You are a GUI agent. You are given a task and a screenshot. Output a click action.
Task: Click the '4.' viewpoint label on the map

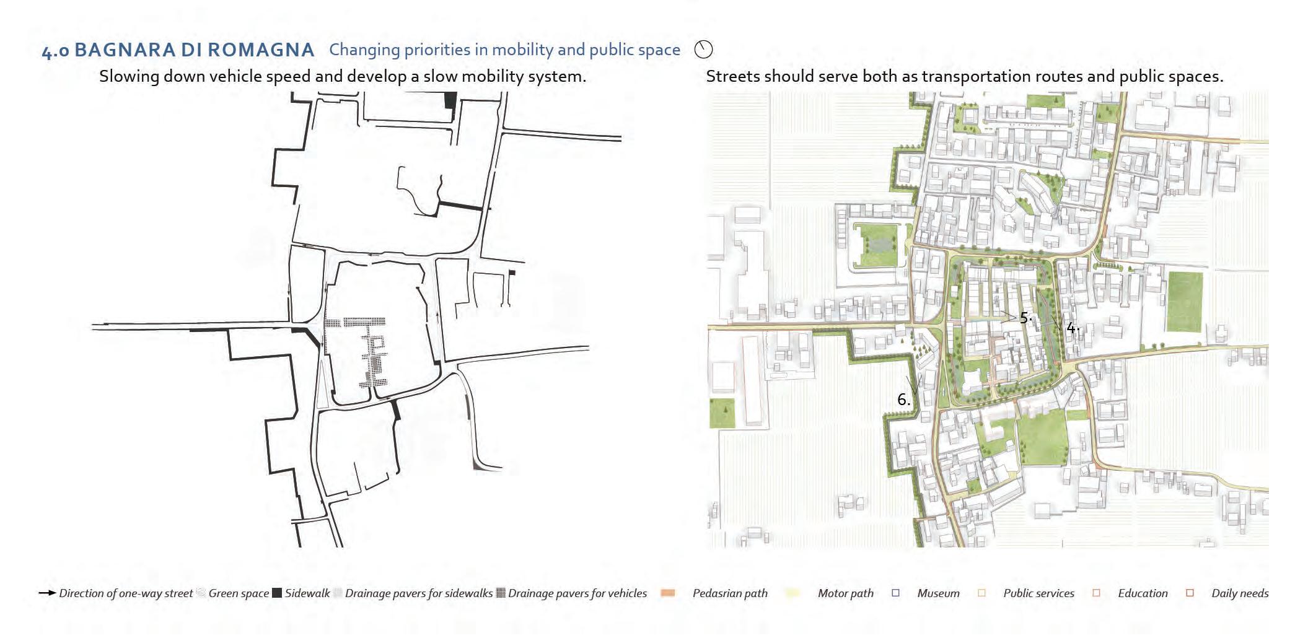coord(1073,328)
